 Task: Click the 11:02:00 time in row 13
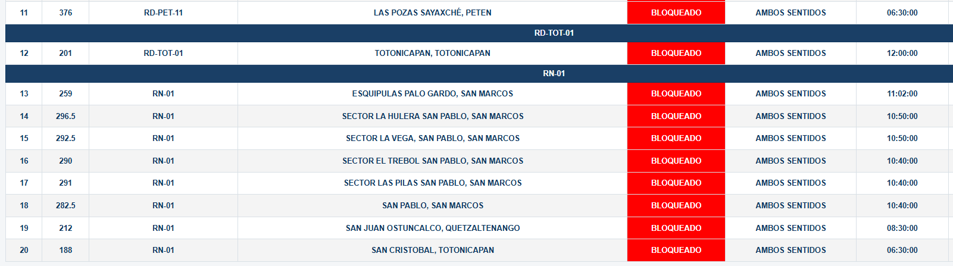902,93
